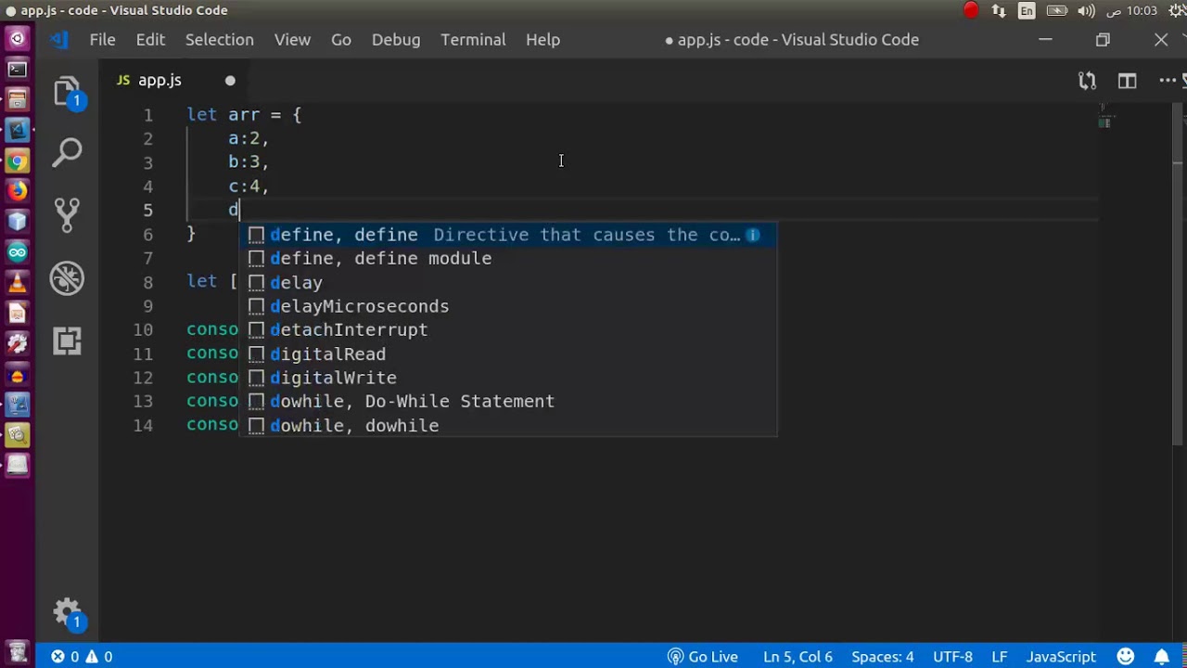The width and height of the screenshot is (1187, 668).
Task: Click the En keyboard layout indicator
Action: pos(1027,10)
